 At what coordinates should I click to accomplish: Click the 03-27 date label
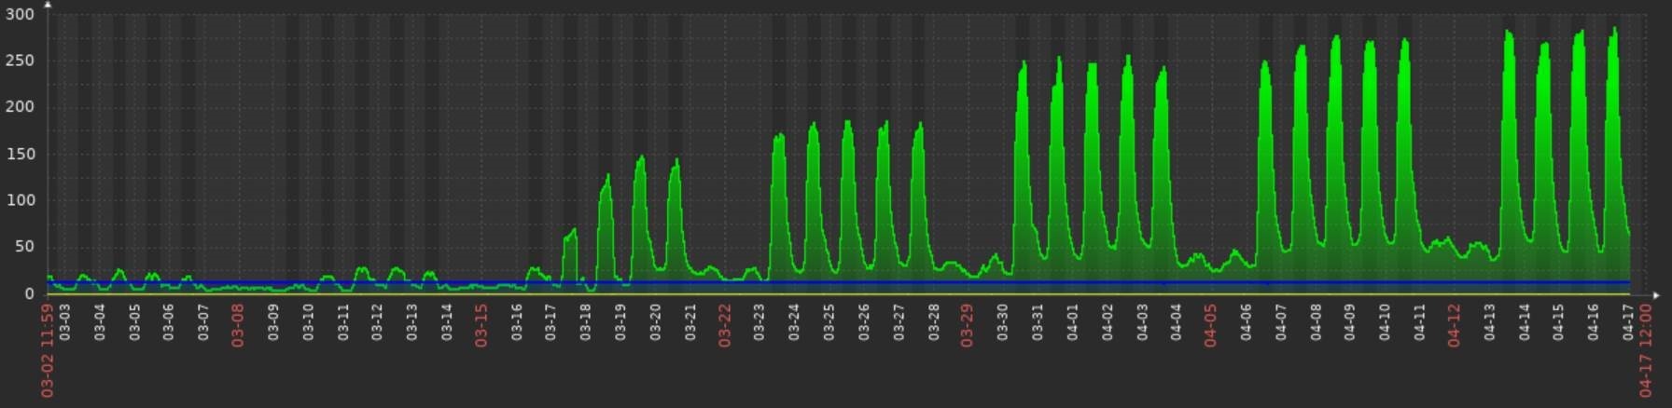898,321
